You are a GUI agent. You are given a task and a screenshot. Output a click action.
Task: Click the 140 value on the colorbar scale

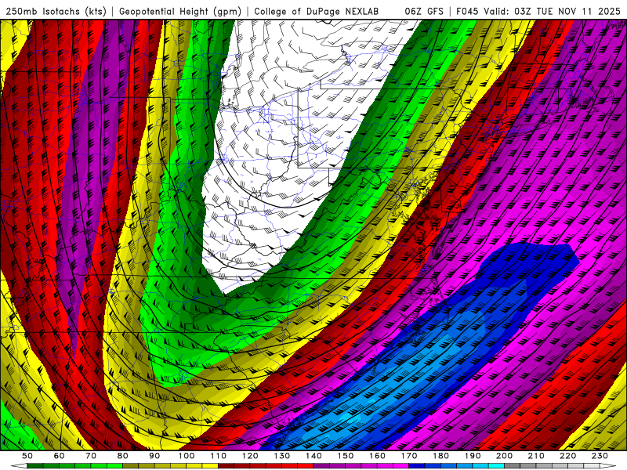click(313, 456)
